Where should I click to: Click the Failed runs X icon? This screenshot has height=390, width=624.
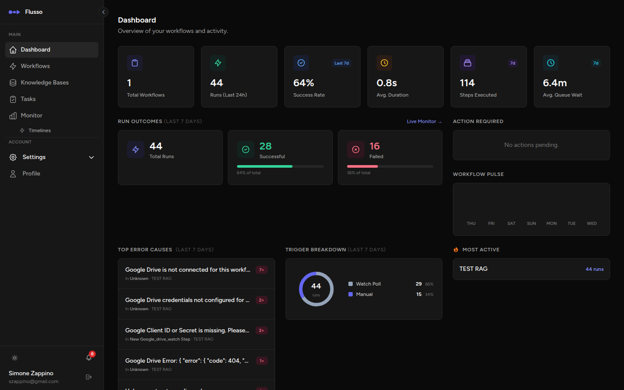356,149
